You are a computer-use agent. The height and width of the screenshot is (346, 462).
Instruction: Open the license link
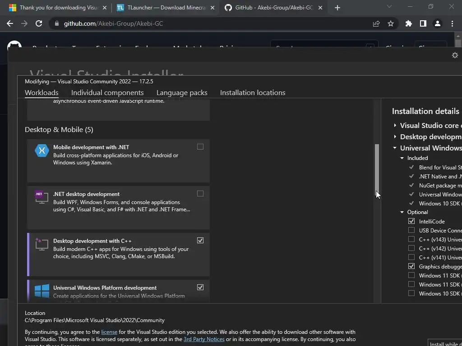tap(109, 332)
